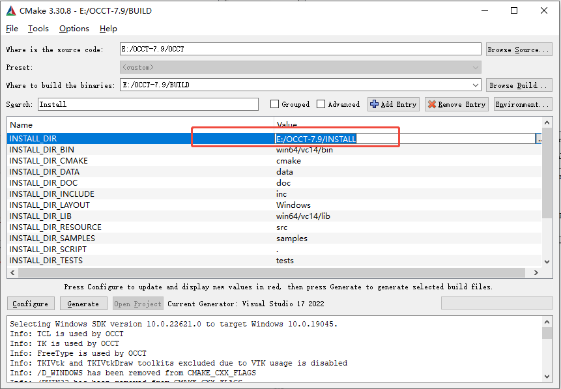Click the output log scroll up arrow
Image resolution: width=561 pixels, height=389 pixels.
coord(547,322)
